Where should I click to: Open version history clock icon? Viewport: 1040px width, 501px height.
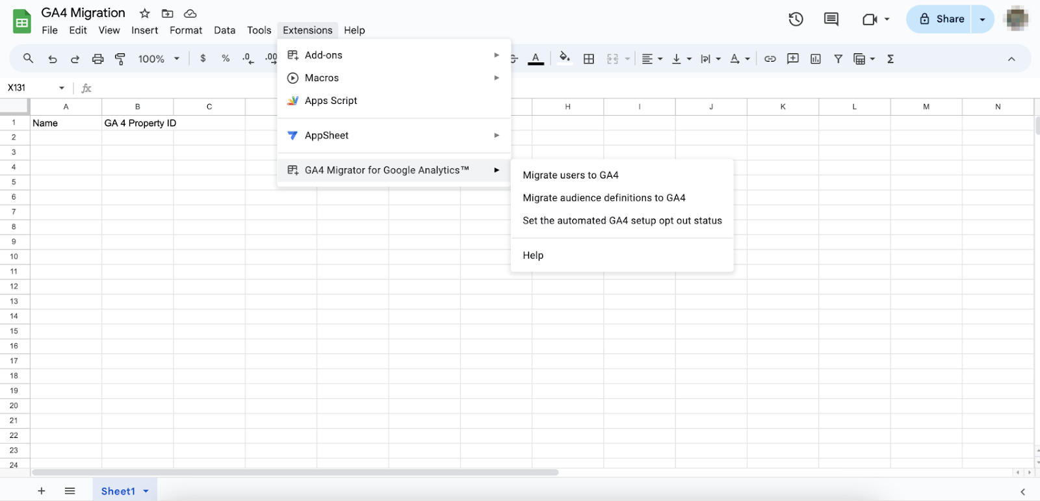click(x=796, y=19)
